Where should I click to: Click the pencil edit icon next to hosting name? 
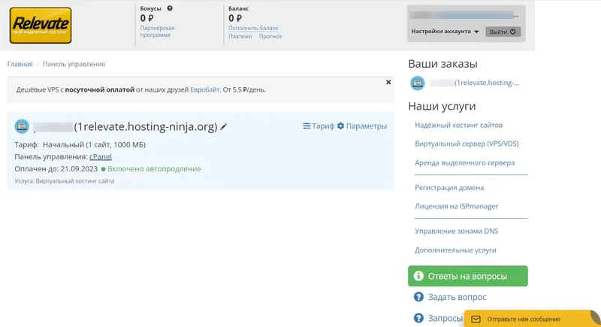(x=223, y=126)
